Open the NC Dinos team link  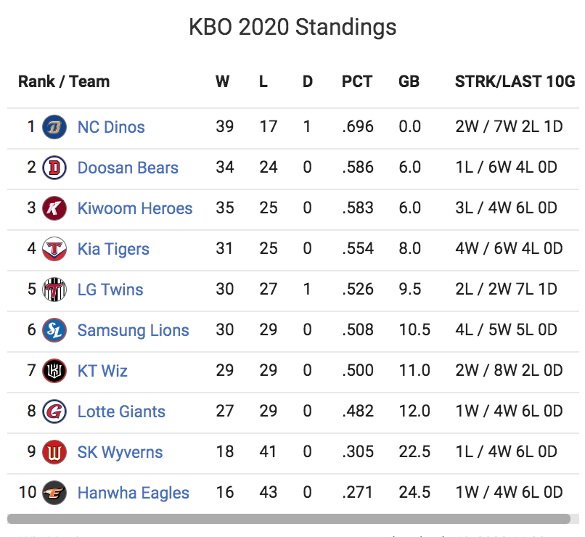pyautogui.click(x=111, y=127)
